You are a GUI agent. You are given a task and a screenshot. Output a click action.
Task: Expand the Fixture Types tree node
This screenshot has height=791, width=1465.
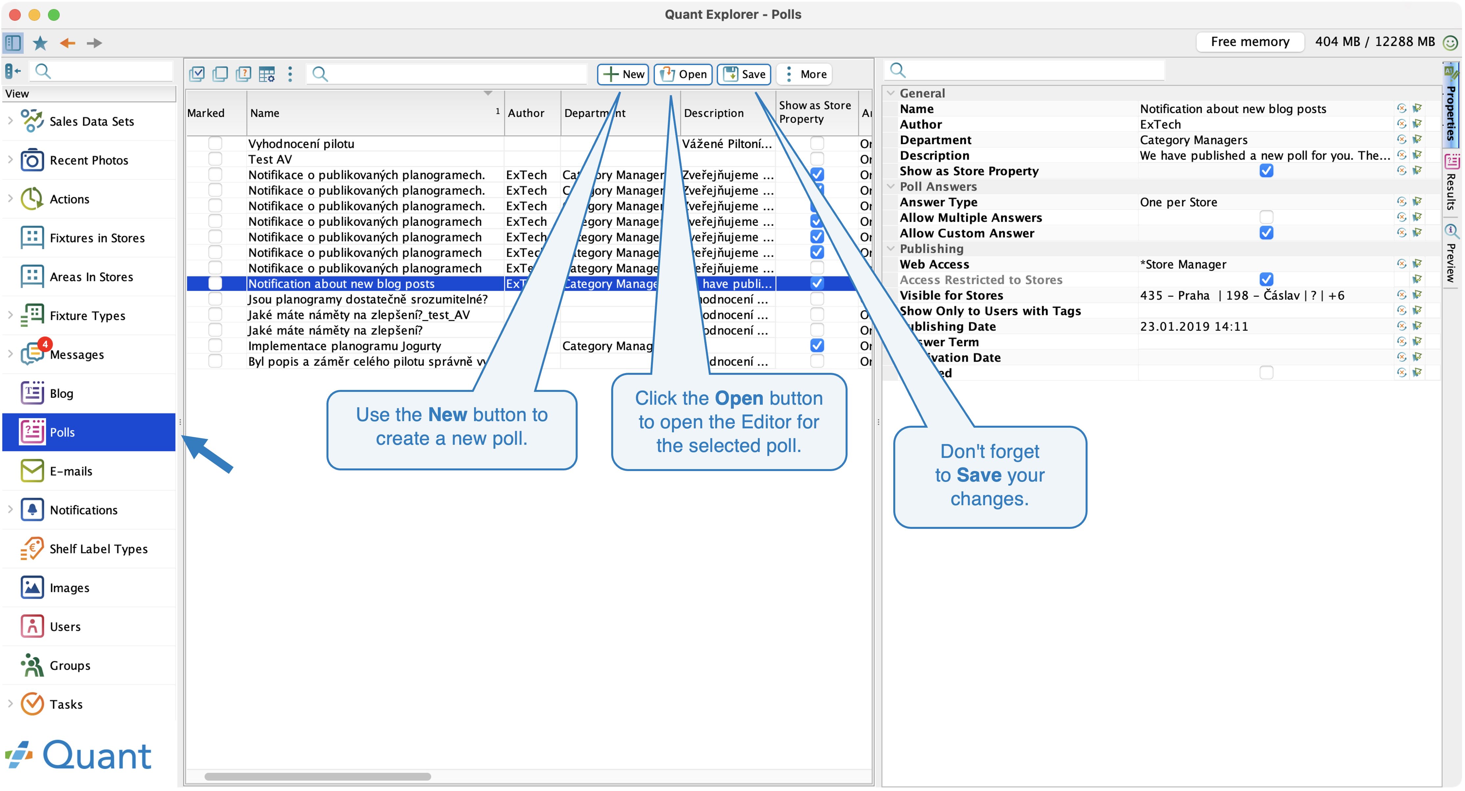10,315
